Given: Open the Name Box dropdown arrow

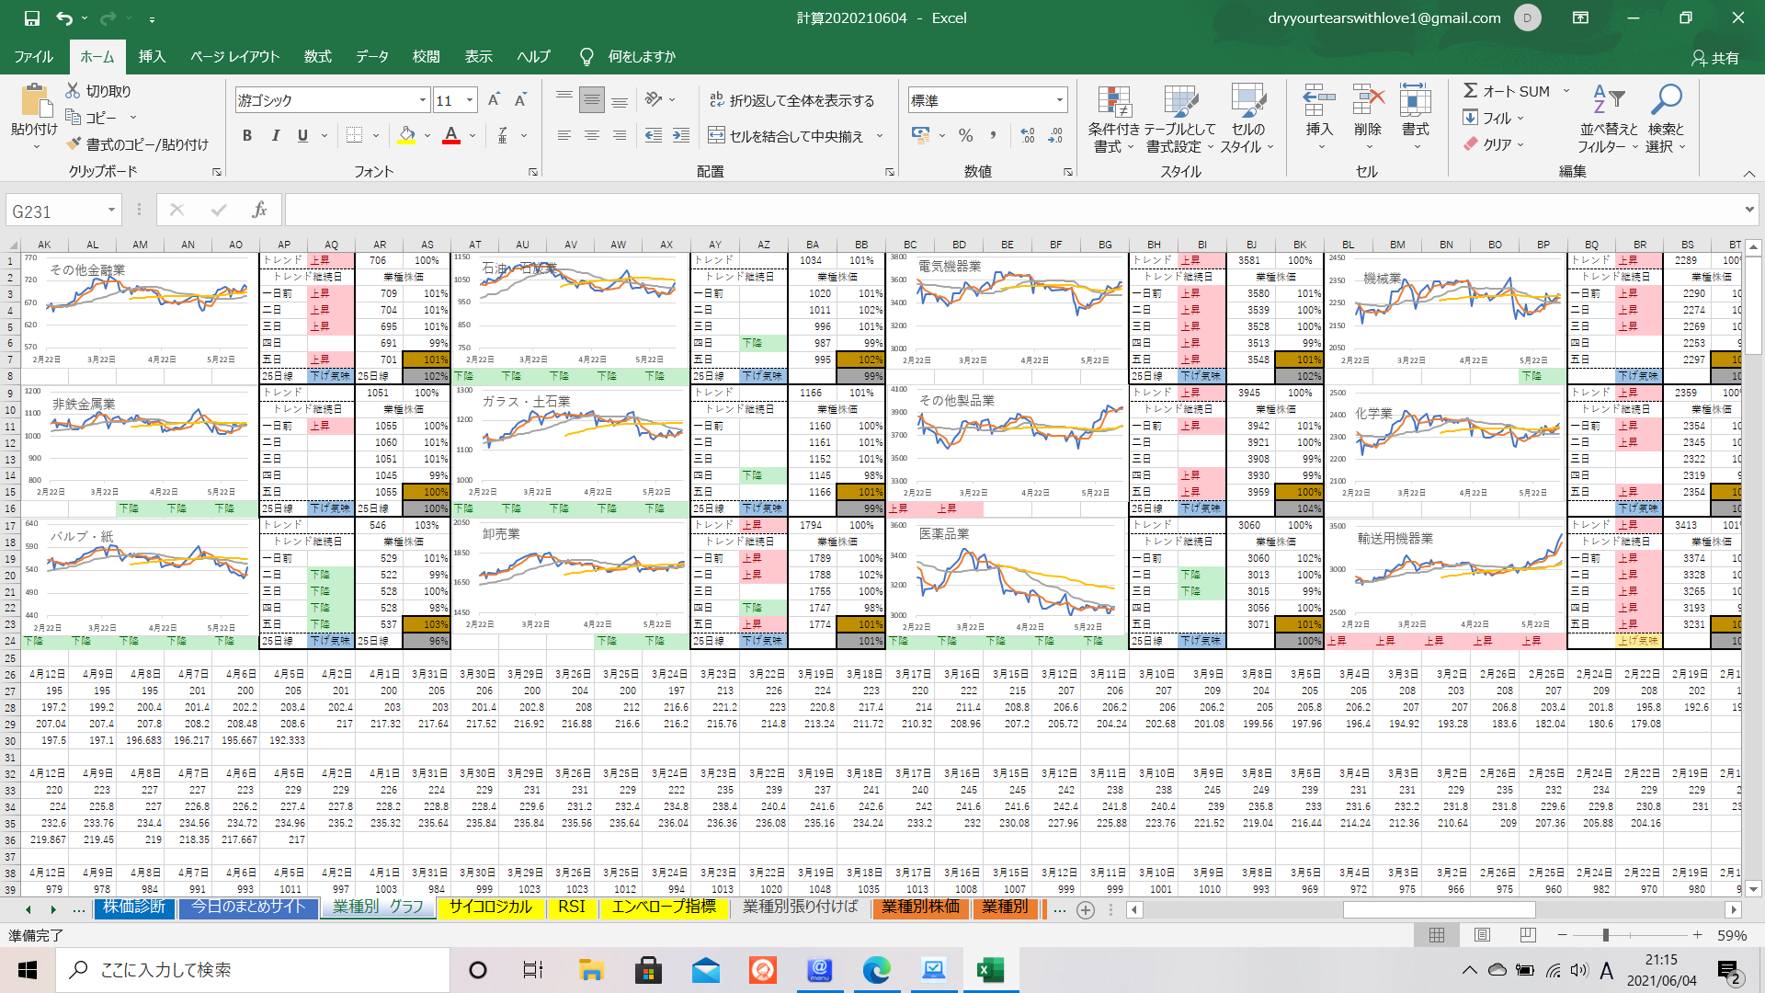Looking at the screenshot, I should pos(111,211).
